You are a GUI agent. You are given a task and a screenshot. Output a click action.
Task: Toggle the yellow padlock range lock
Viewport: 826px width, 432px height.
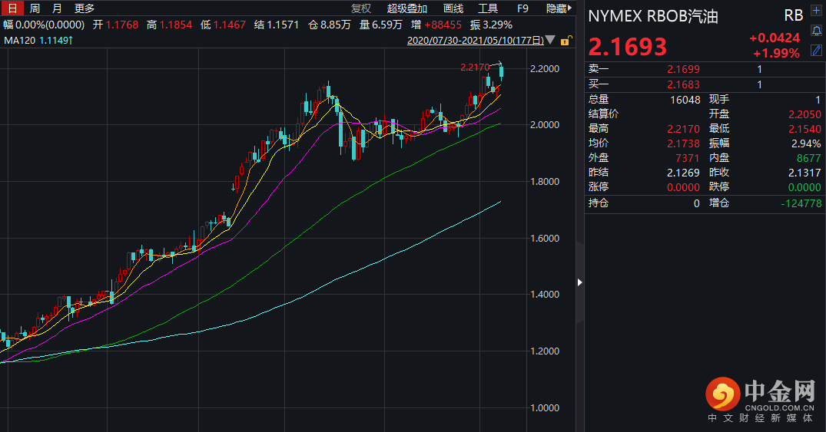pyautogui.click(x=566, y=41)
